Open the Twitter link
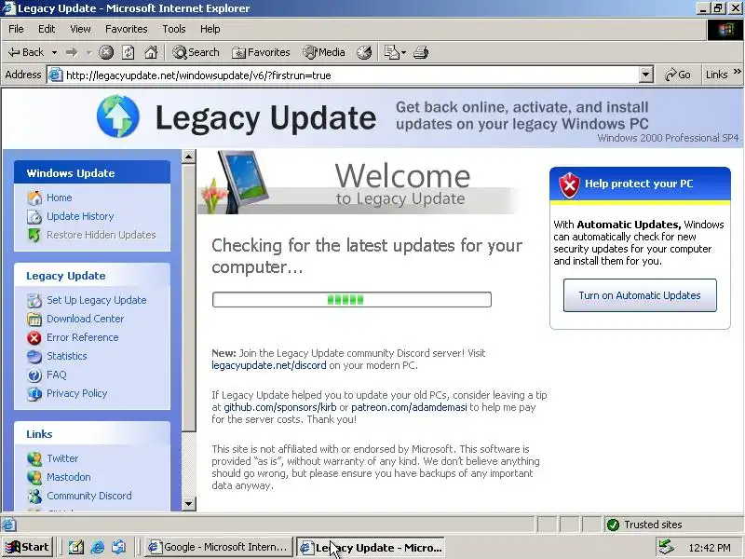This screenshot has height=559, width=745. pyautogui.click(x=62, y=458)
